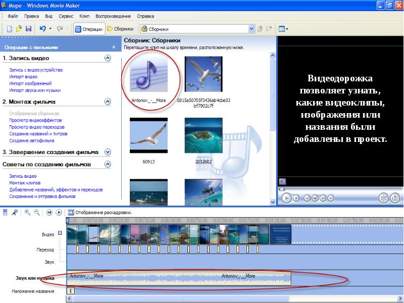Click the take picture camera button
Image resolution: width=404 pixels, height=303 pixels.
[396, 198]
